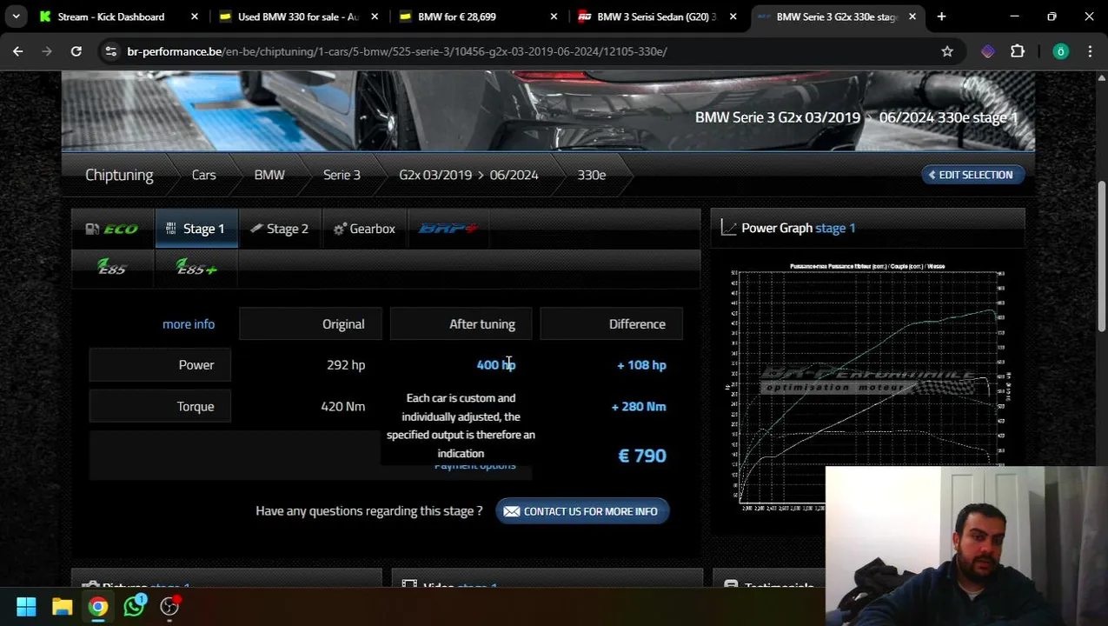The width and height of the screenshot is (1108, 626).
Task: Open the green Chrome profile avatar
Action: click(1060, 51)
